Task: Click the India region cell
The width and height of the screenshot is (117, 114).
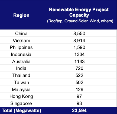Action: pos(21,68)
